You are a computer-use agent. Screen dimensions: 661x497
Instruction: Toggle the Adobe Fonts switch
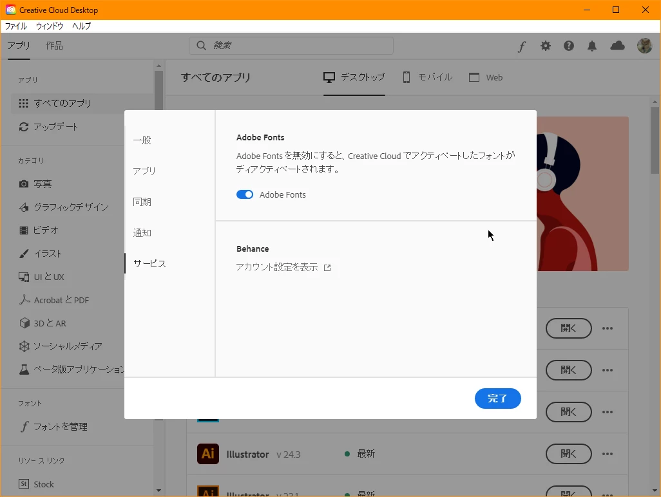[x=245, y=194]
